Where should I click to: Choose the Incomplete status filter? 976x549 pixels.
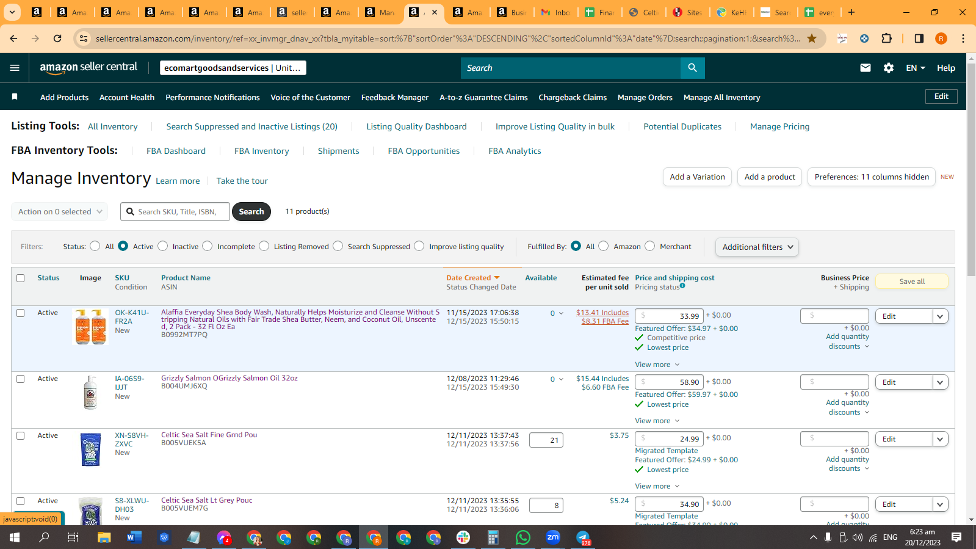[208, 246]
